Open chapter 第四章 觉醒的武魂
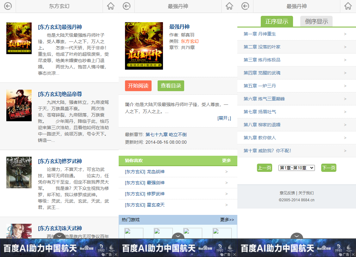 coord(297,73)
